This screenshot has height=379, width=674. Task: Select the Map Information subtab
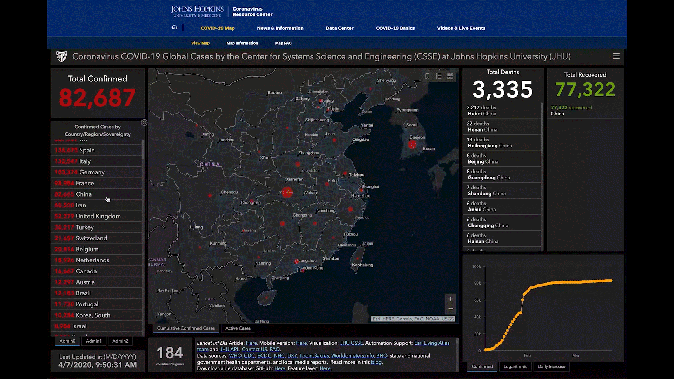point(242,43)
